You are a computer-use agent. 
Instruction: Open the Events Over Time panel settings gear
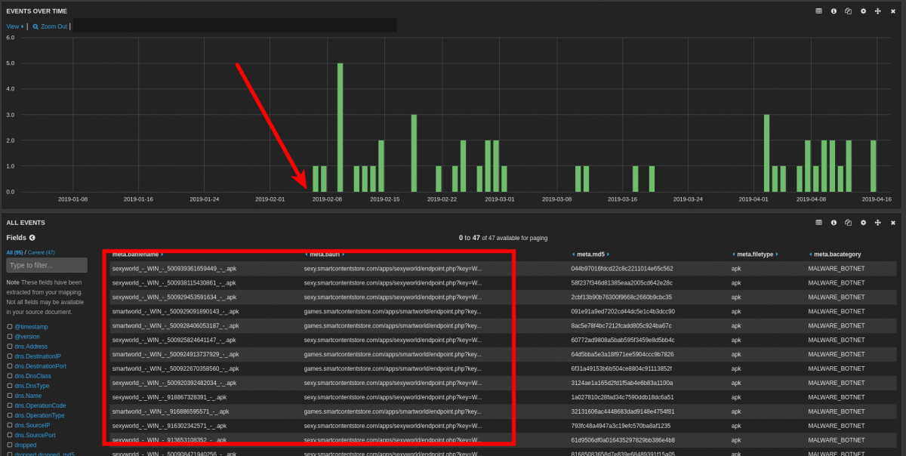tap(863, 11)
